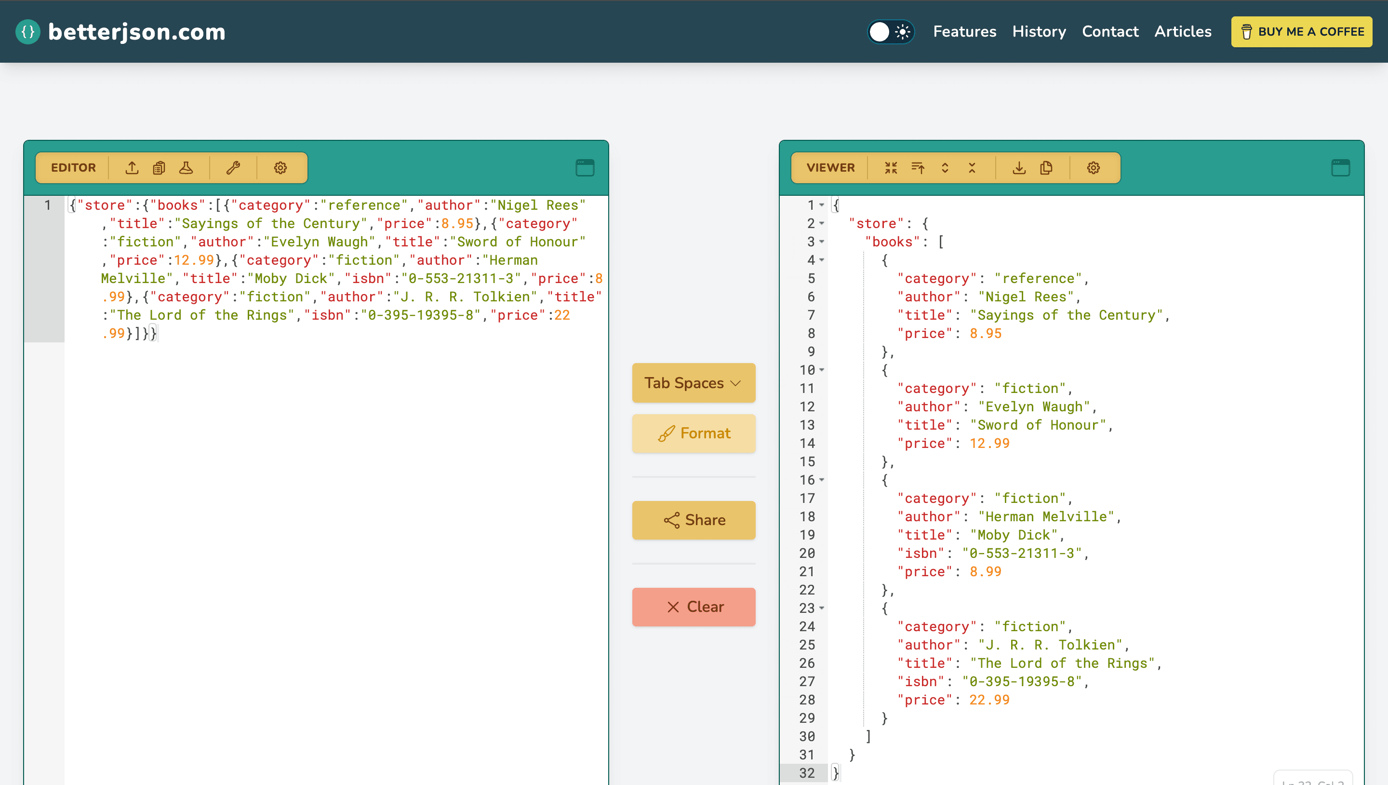
Task: Expand Viewer settings gear menu
Action: [1093, 168]
